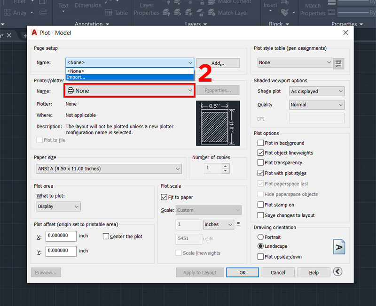Click the Text tool in the ribbon
376x306 pixels.
pyautogui.click(x=63, y=6)
